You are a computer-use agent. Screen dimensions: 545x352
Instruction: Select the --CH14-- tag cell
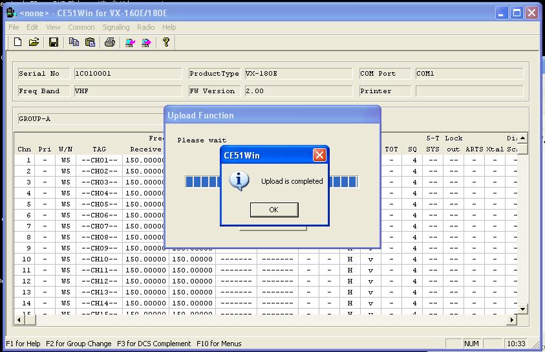pos(100,303)
